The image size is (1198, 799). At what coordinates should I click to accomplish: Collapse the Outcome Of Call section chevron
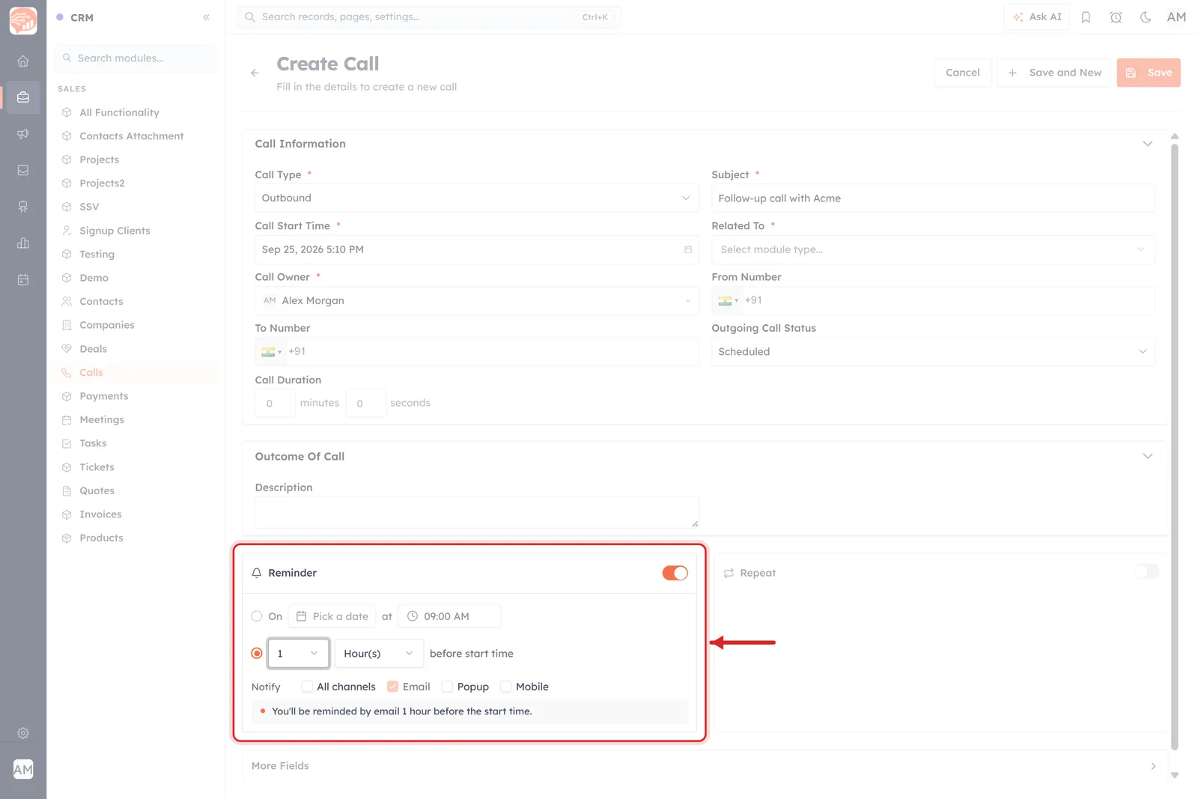[x=1147, y=456]
